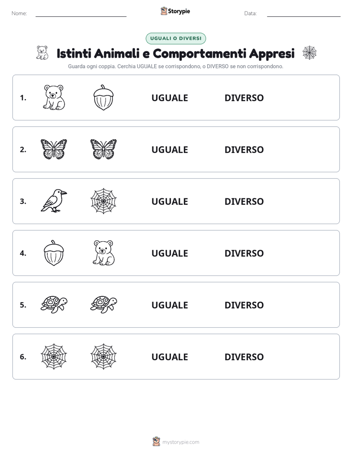352x456 pixels.
Task: Select the crow bird icon in row 3
Action: (x=54, y=201)
